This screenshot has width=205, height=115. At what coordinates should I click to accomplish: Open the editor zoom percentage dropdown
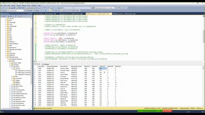pyautogui.click(x=39, y=62)
